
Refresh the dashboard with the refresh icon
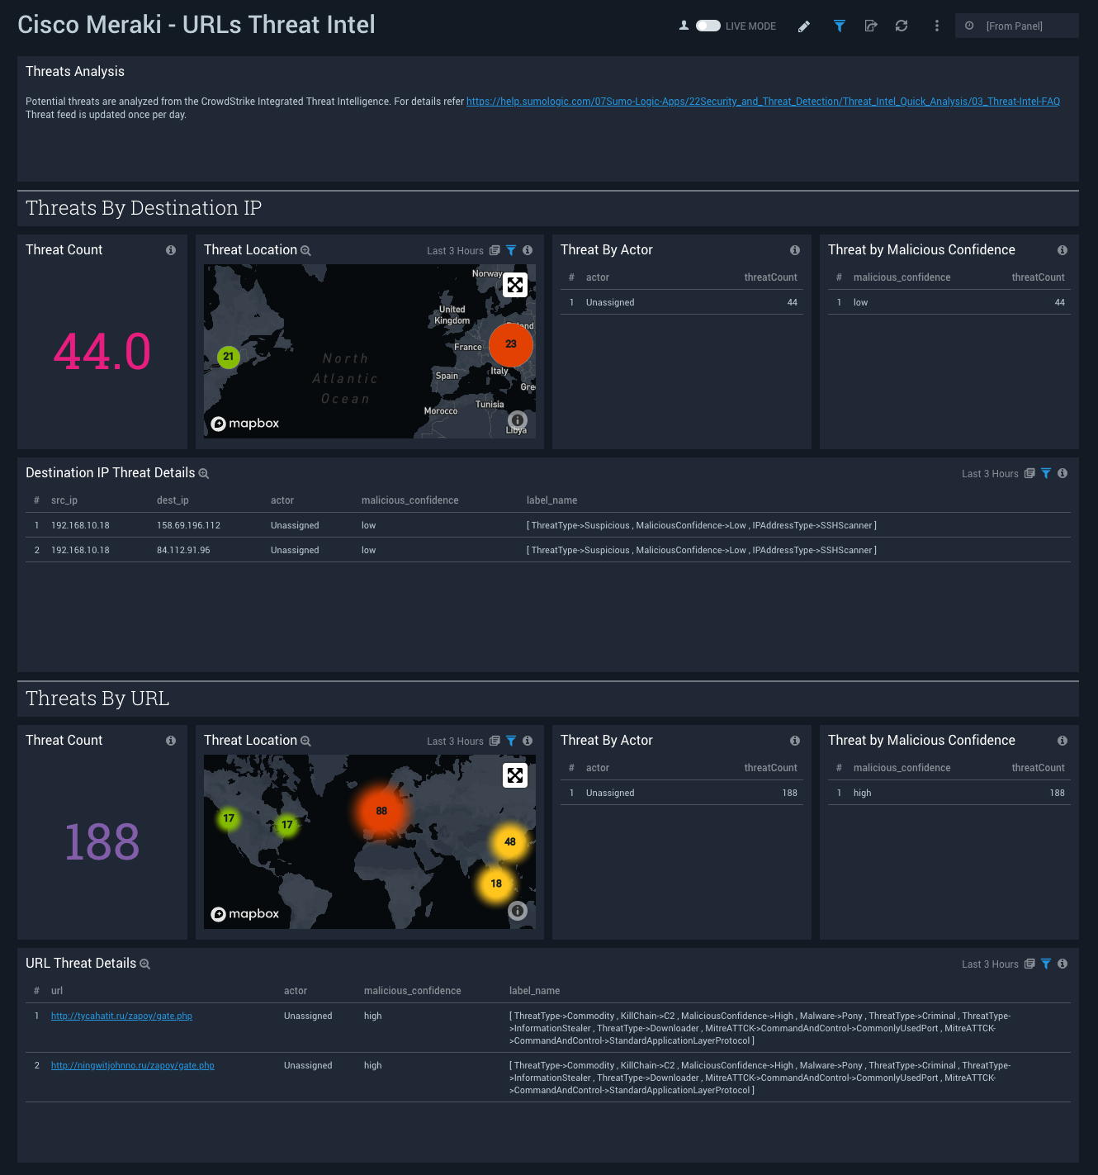(901, 26)
